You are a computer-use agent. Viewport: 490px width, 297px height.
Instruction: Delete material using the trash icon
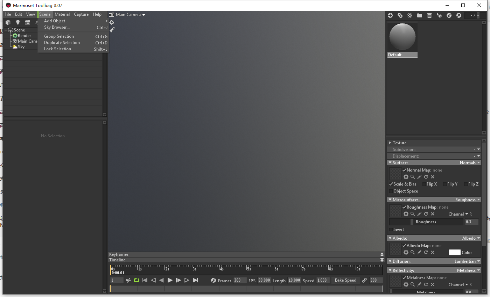429,15
